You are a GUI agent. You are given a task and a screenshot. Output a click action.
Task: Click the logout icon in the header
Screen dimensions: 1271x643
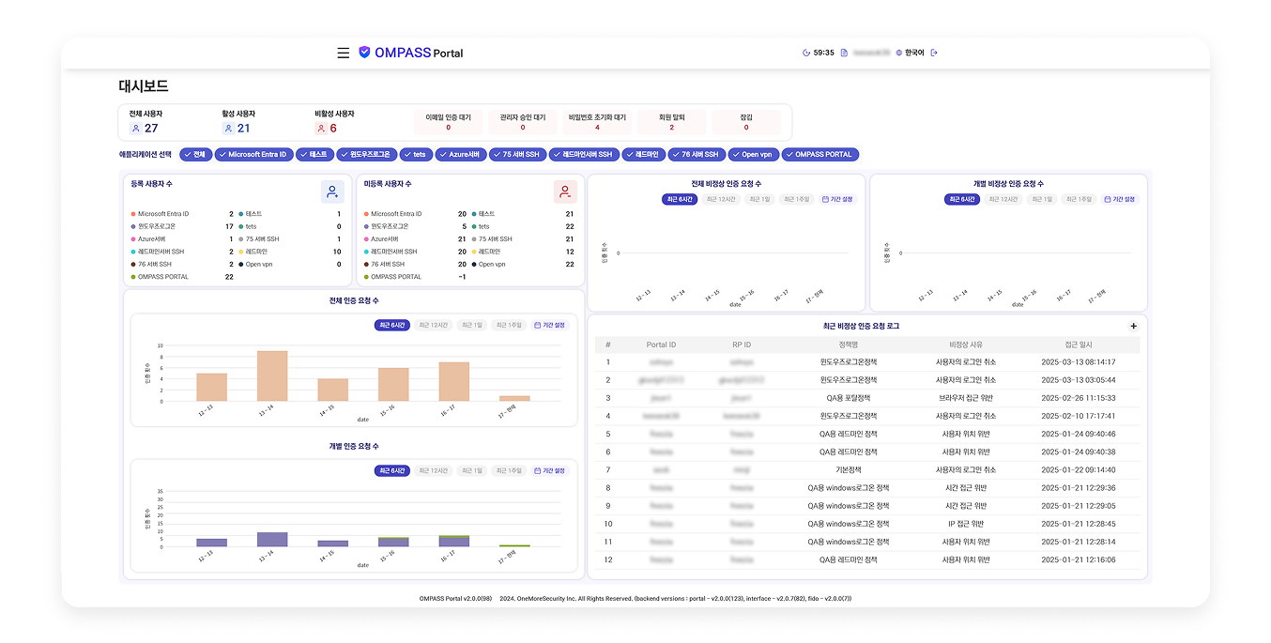[934, 53]
